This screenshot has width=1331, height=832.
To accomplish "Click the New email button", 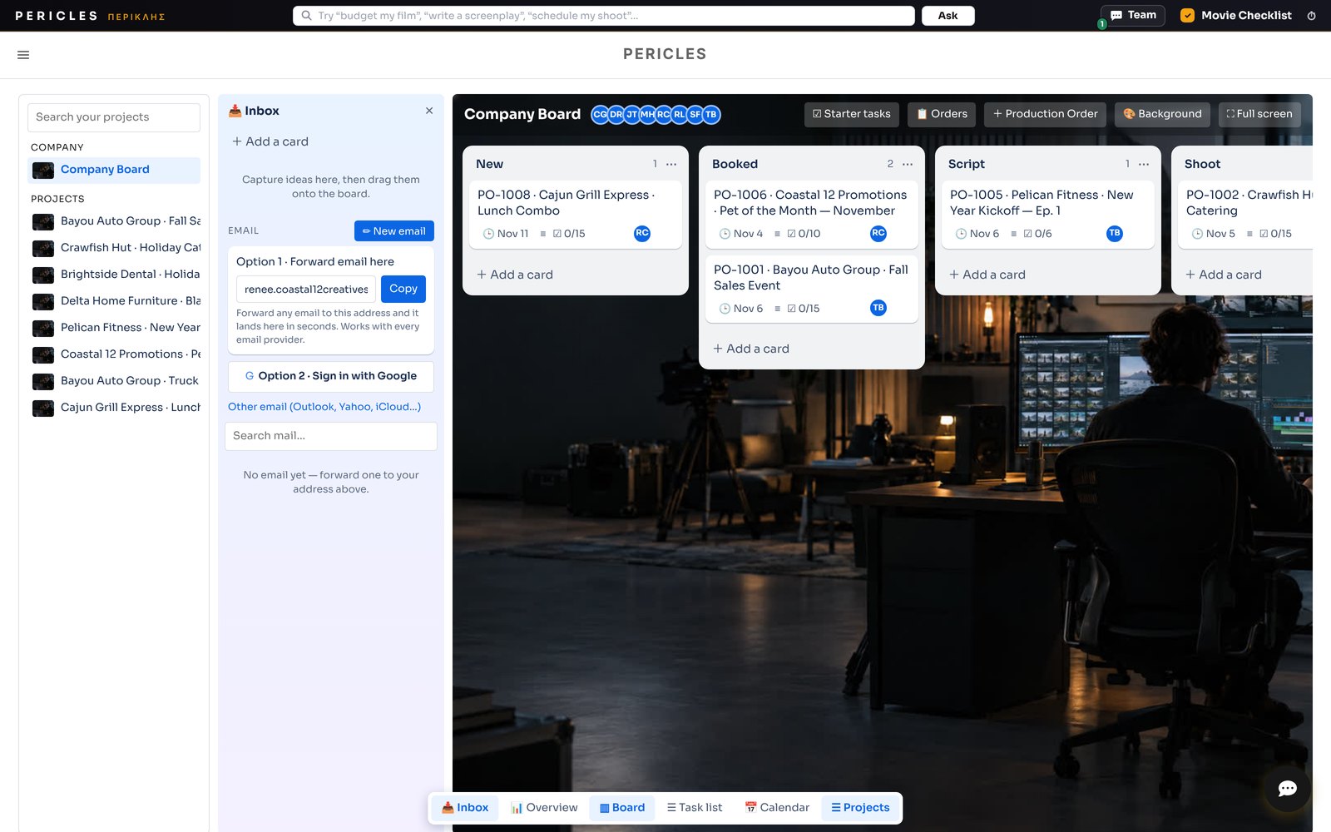I will click(394, 231).
